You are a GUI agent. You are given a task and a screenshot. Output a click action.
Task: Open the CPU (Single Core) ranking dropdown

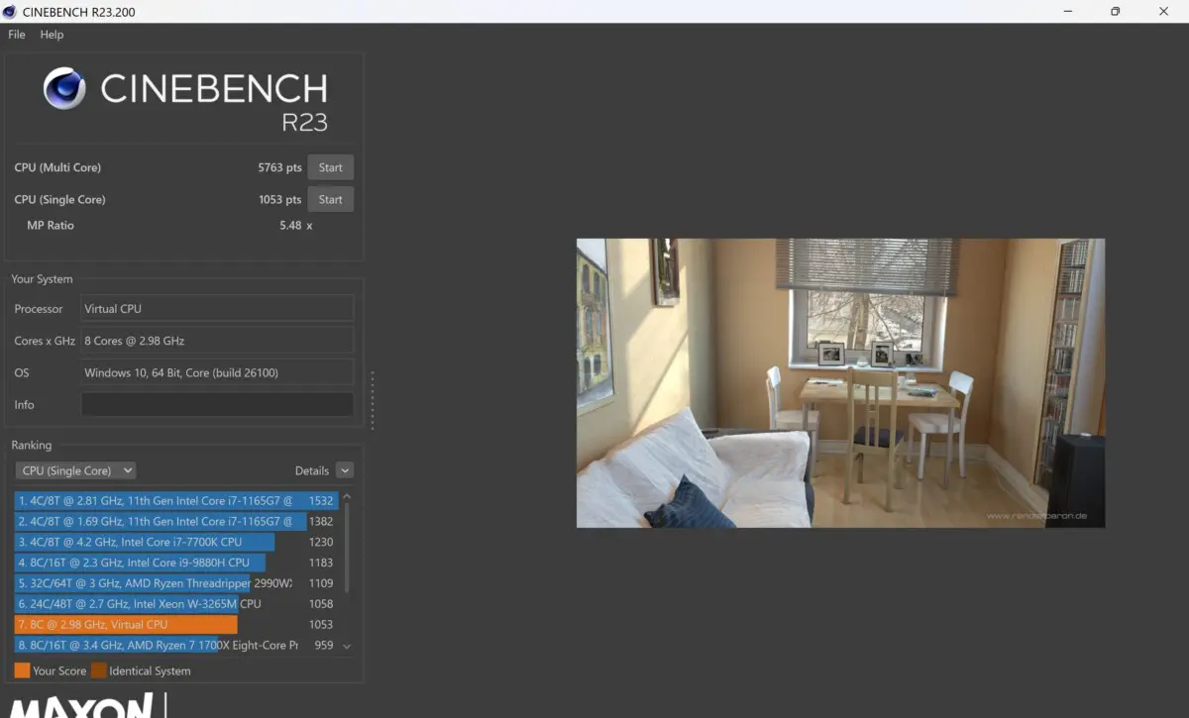point(75,470)
